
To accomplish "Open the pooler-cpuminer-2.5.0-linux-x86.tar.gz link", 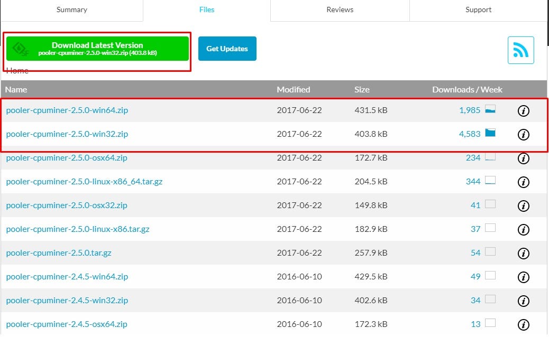I will point(78,229).
